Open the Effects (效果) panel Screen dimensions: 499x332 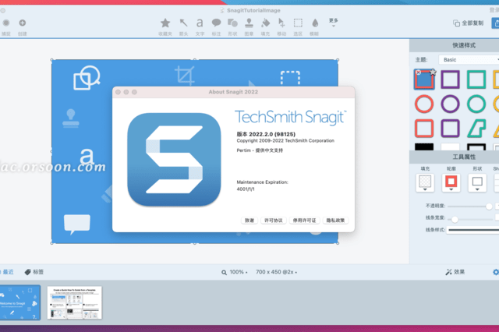coord(455,272)
